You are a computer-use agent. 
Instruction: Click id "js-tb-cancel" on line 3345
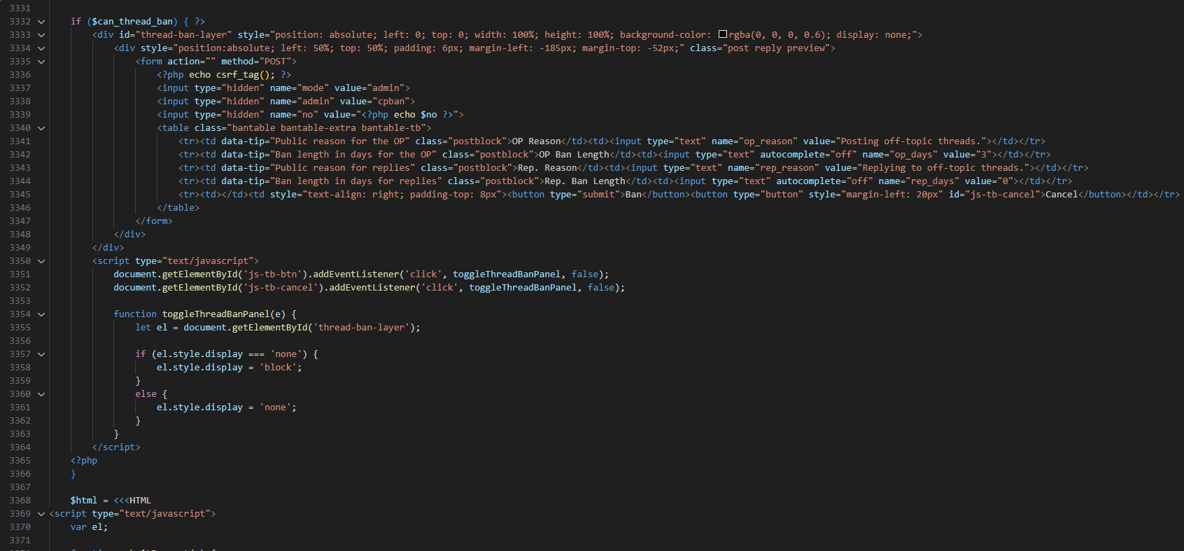(x=1002, y=195)
